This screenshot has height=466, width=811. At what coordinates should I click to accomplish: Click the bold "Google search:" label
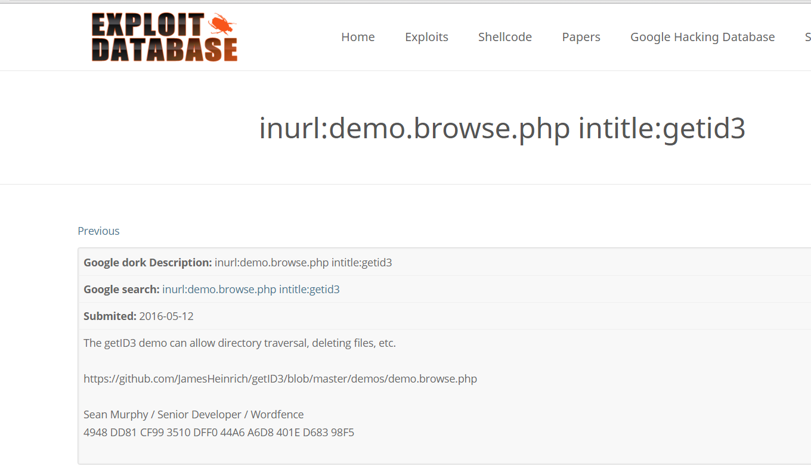(x=121, y=290)
